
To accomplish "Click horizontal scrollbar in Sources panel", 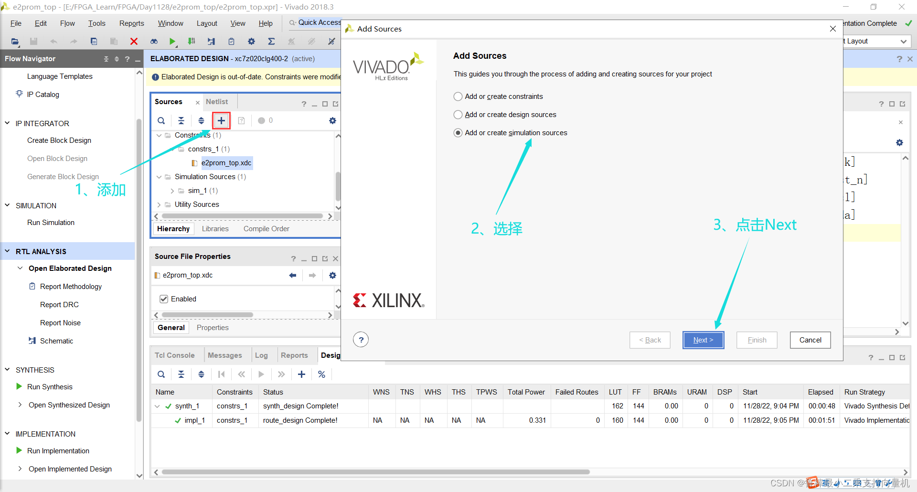I will [243, 216].
